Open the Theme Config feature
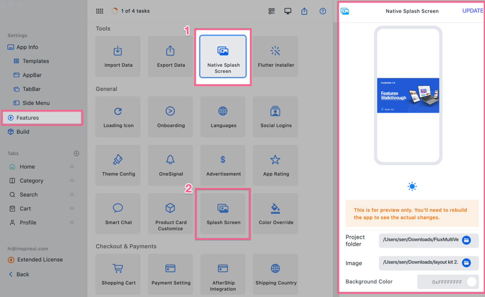Screen dimensions: 485x297 point(118,165)
